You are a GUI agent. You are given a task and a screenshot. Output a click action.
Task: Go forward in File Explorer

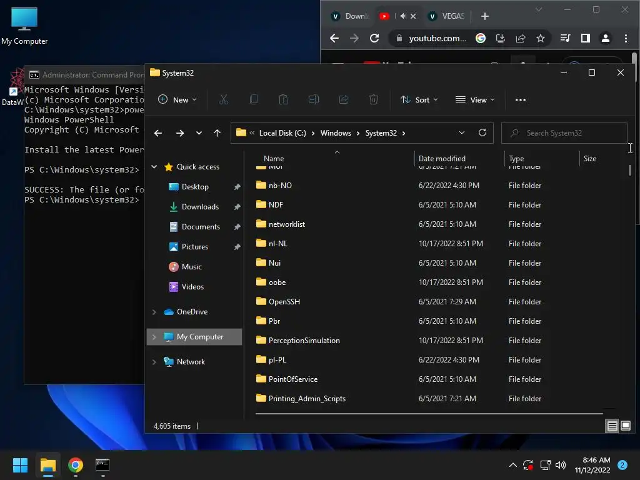179,133
